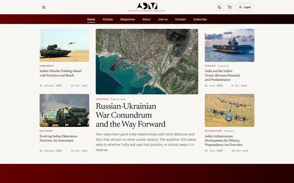The height and width of the screenshot is (183, 294).
Task: Click the date under Deterrence Doctrine article
Action: click(x=51, y=151)
